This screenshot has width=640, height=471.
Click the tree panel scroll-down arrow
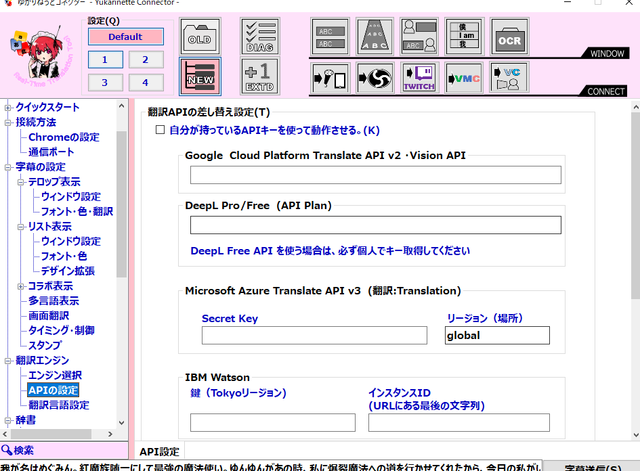122,423
